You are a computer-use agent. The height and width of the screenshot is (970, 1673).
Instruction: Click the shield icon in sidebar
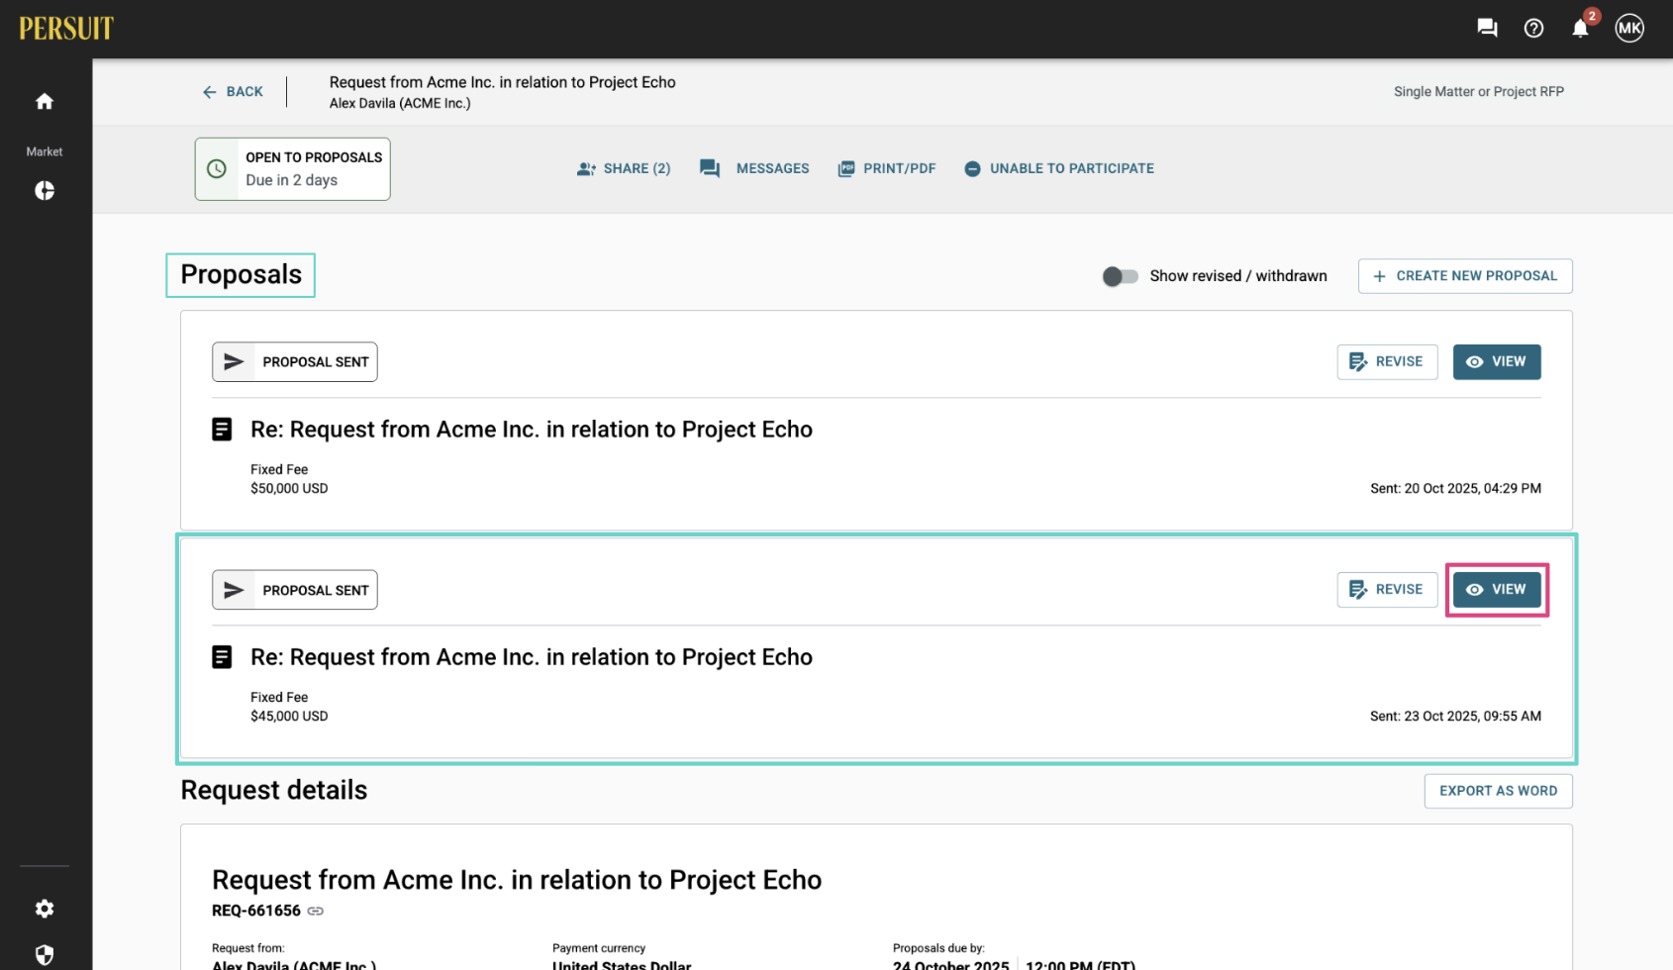pyautogui.click(x=45, y=955)
